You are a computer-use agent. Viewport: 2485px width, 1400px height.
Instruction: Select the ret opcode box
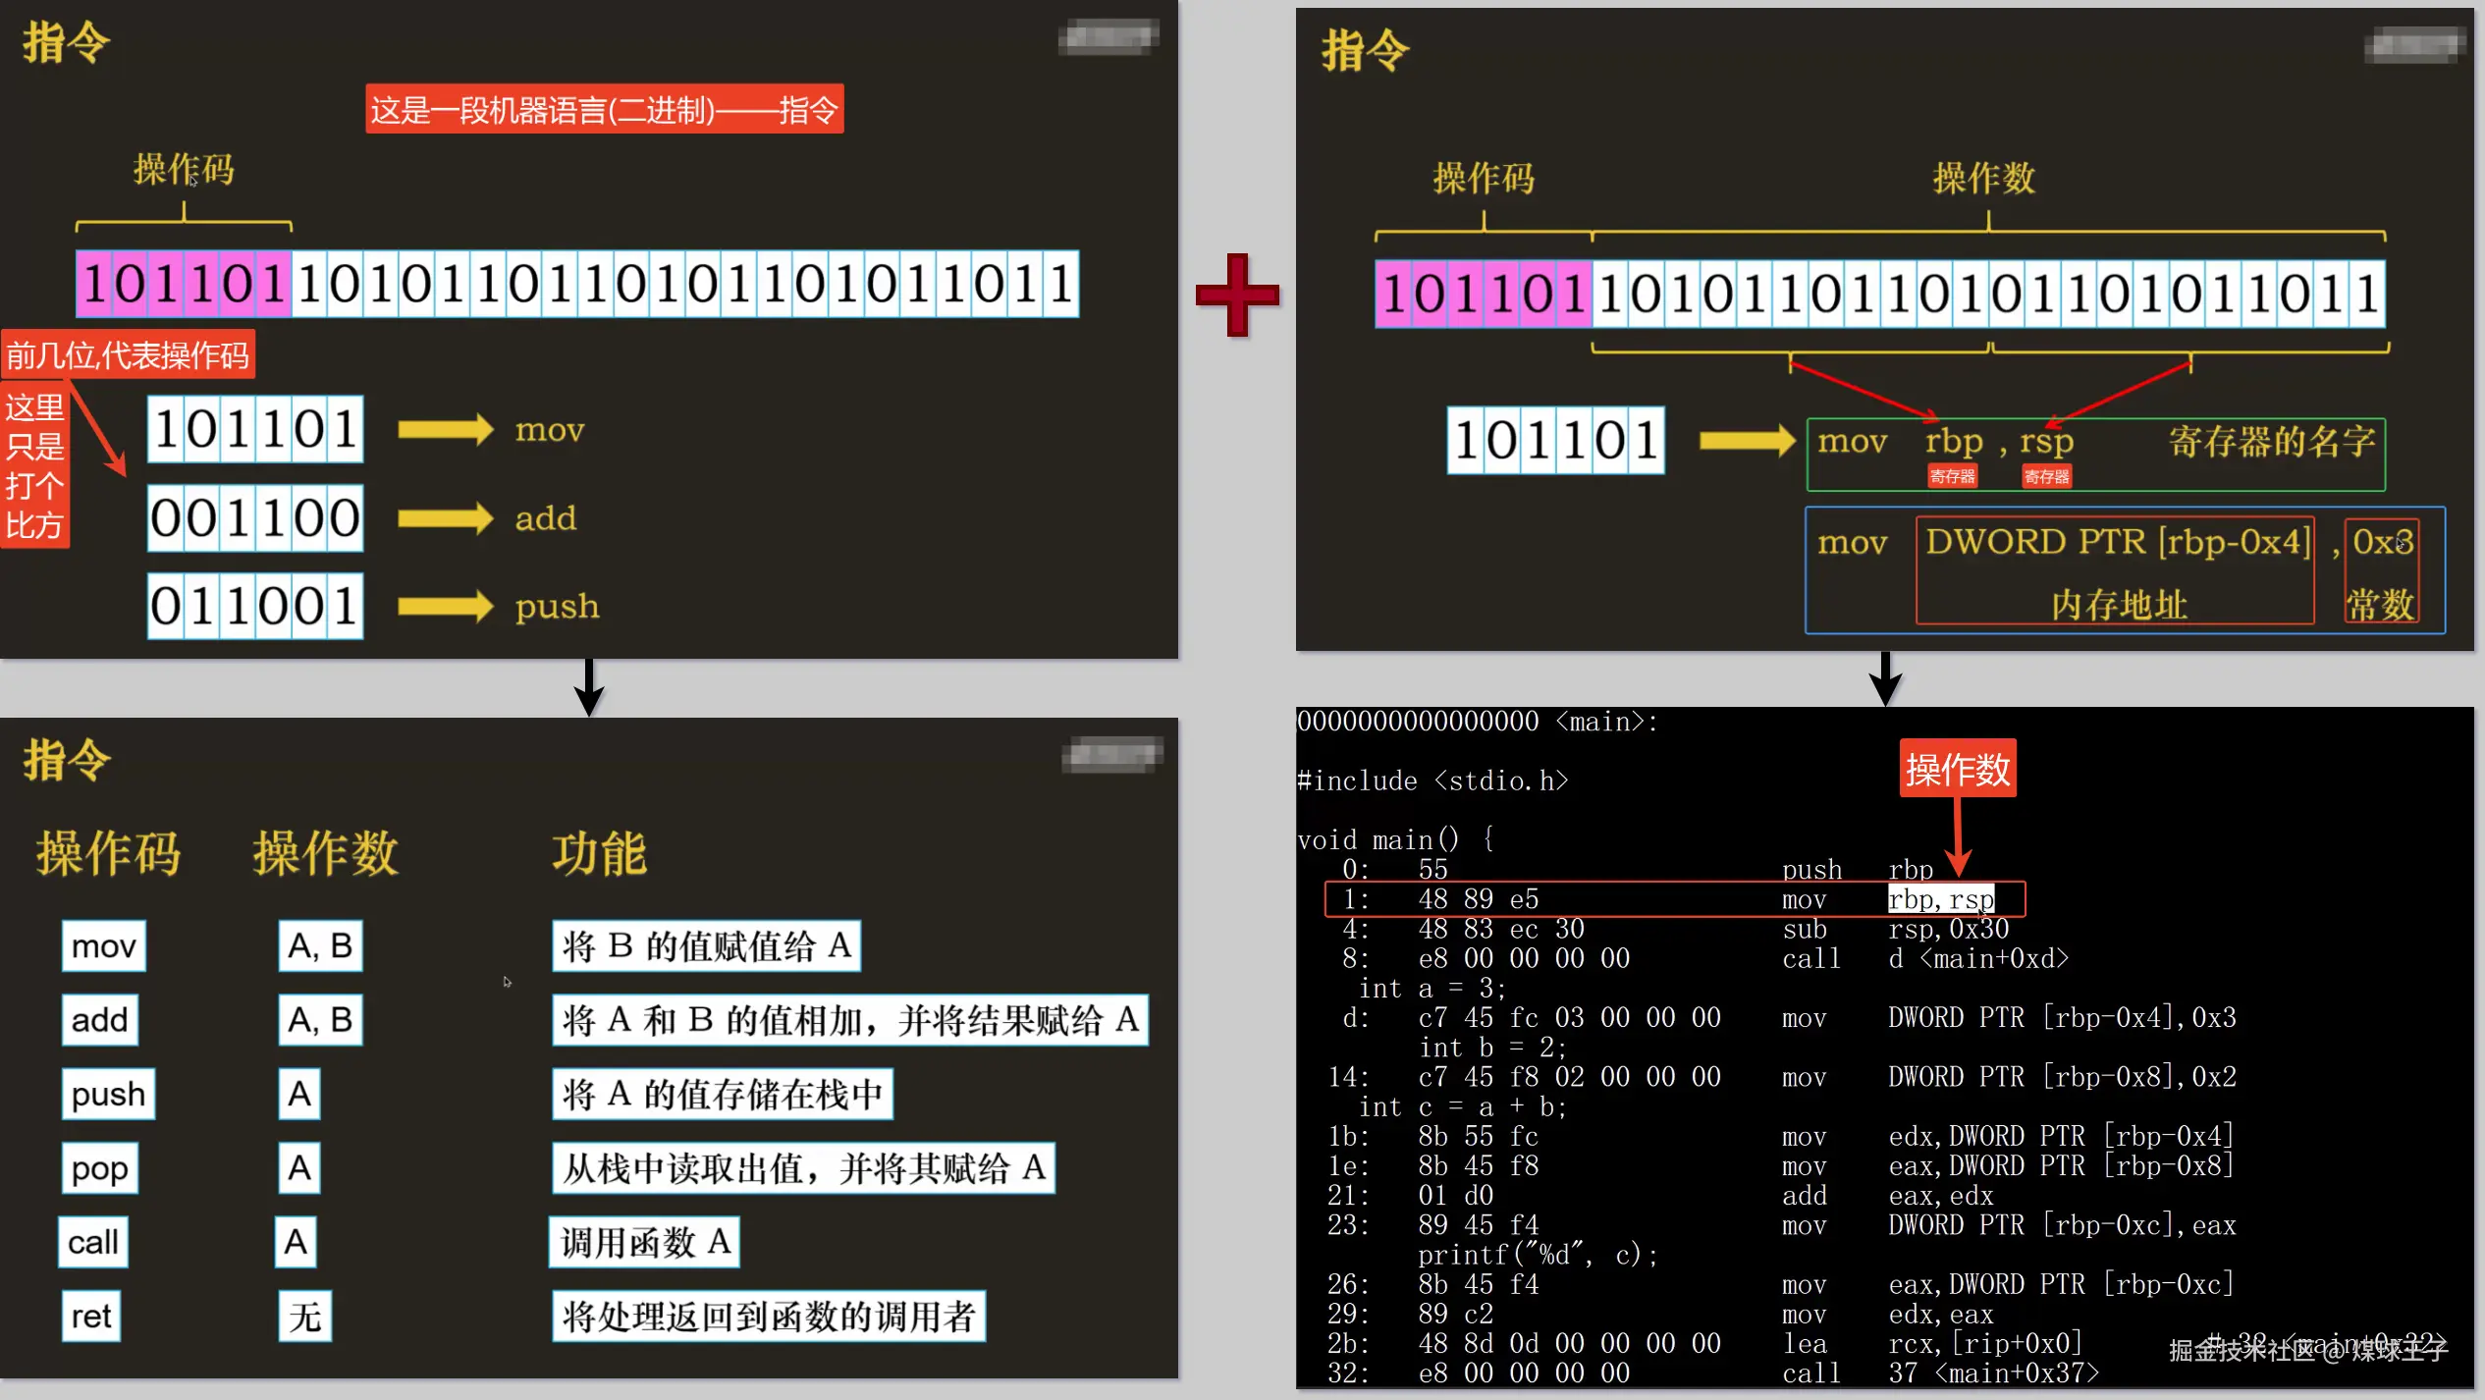click(x=91, y=1317)
